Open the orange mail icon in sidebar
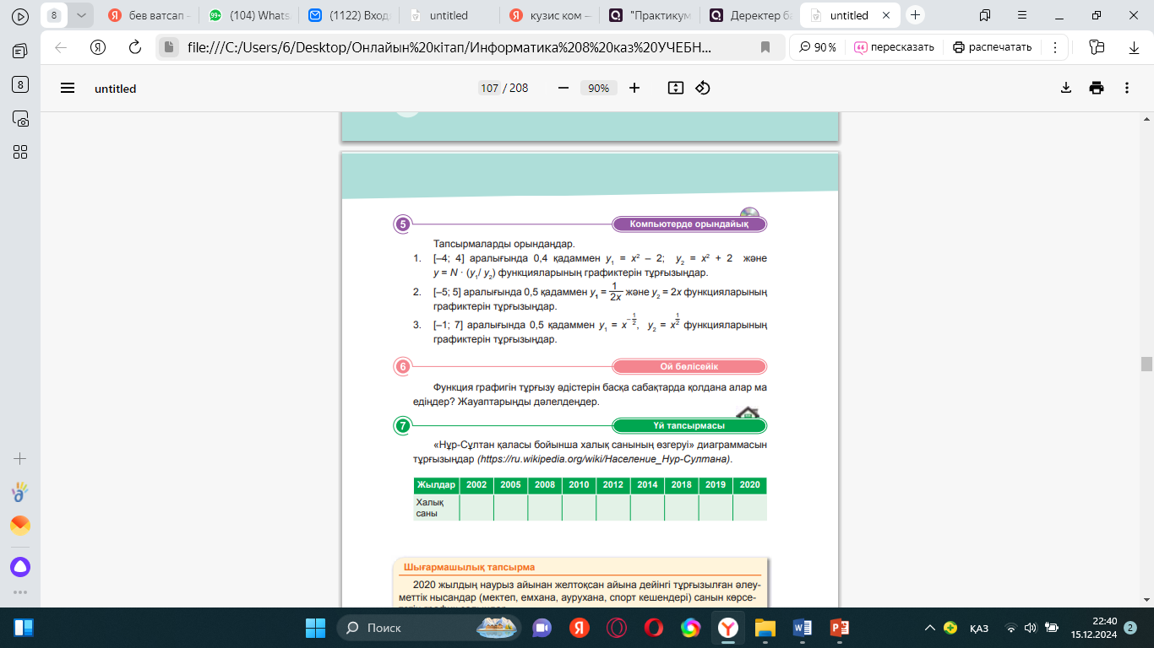This screenshot has height=648, width=1154. pos(20,526)
